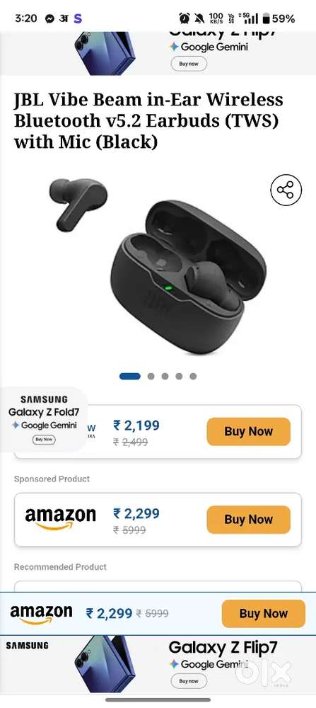Tap Buy now on top Galaxy Z Flip7 ad
This screenshot has width=316, height=708.
coord(189,64)
